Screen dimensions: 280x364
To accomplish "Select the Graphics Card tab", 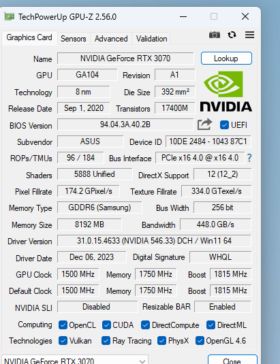I will tap(29, 37).
